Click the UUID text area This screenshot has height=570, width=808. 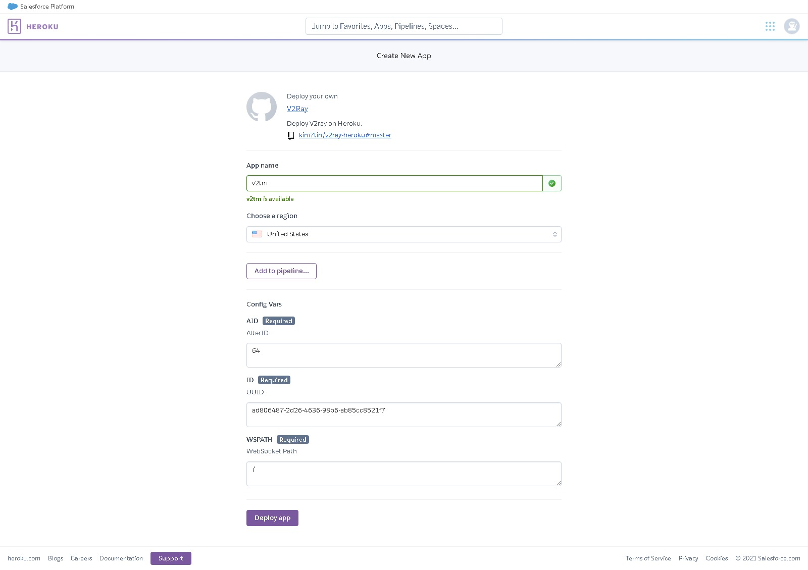pyautogui.click(x=403, y=414)
